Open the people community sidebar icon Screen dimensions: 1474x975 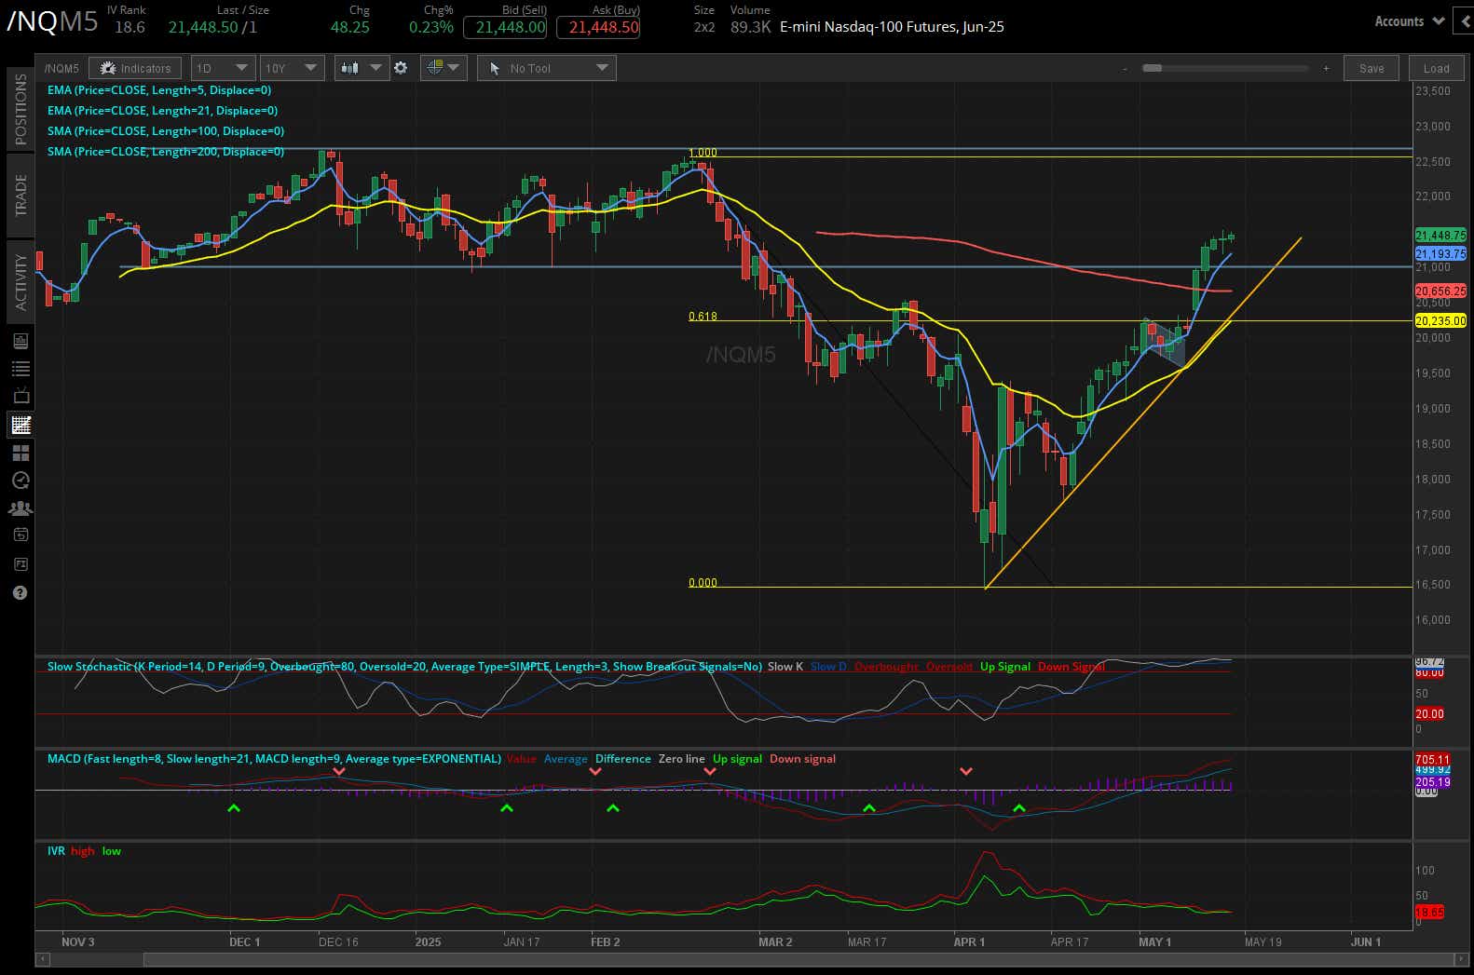tap(20, 508)
